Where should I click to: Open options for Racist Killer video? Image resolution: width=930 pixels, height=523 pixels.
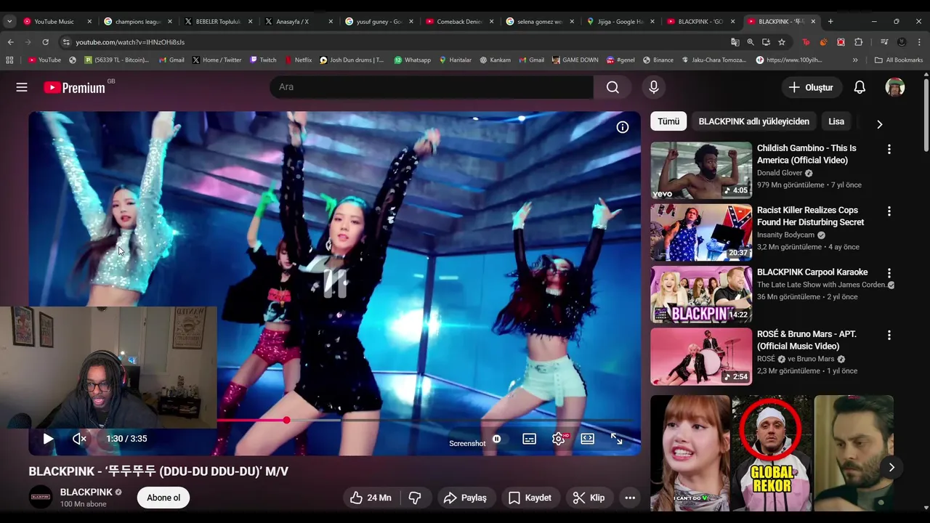889,211
